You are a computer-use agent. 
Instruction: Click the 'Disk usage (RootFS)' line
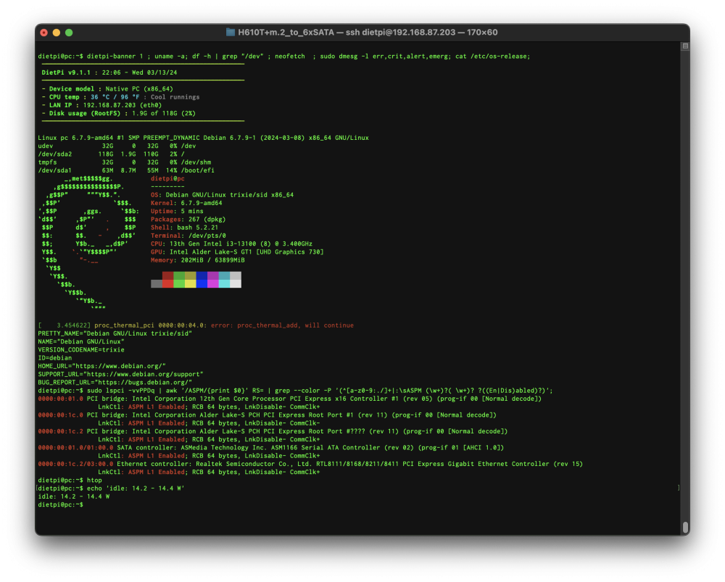tap(118, 113)
